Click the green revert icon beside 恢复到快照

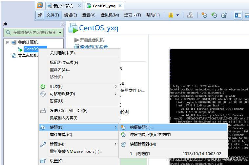pos(123,135)
